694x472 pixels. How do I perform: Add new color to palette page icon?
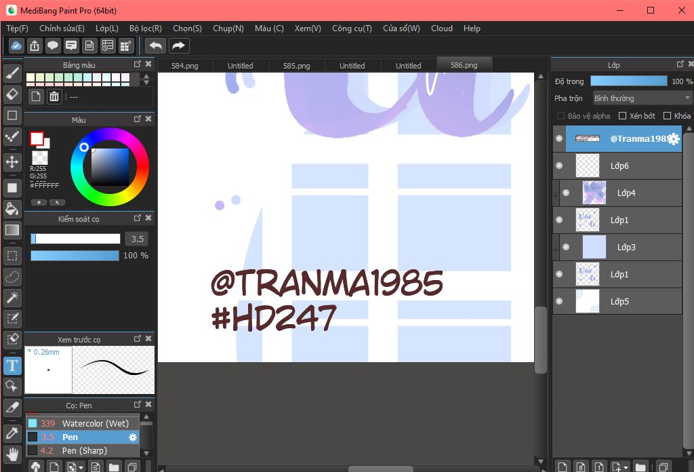[x=36, y=96]
